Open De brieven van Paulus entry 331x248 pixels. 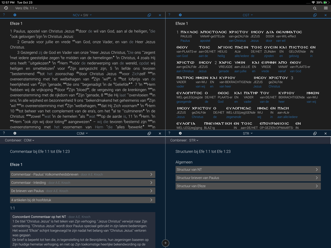[82, 191]
